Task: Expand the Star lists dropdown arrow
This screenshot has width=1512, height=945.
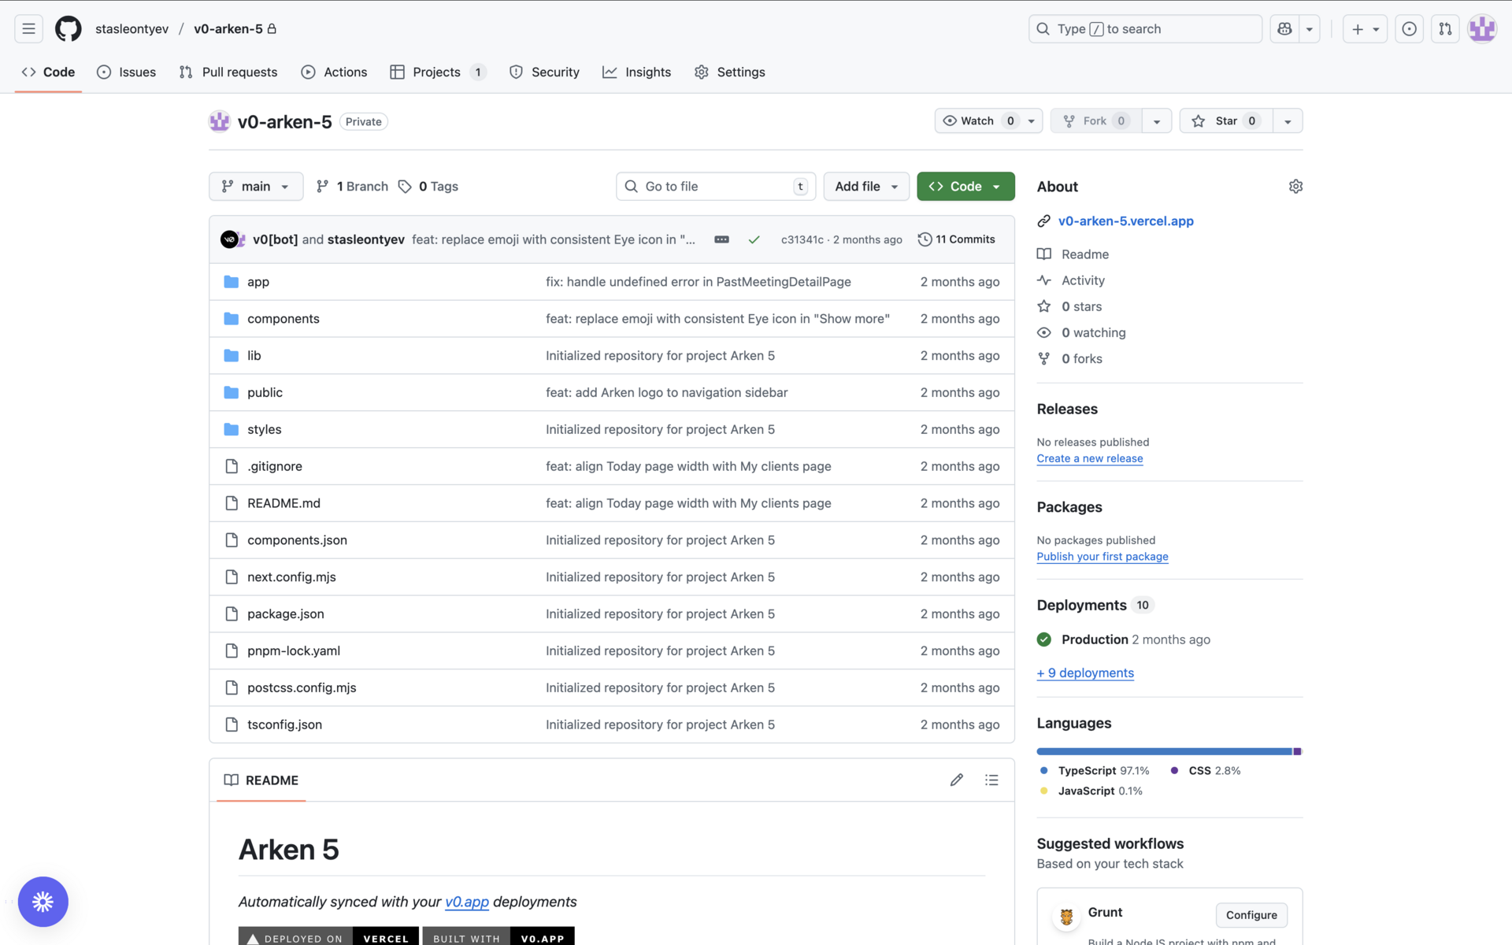Action: [1288, 121]
